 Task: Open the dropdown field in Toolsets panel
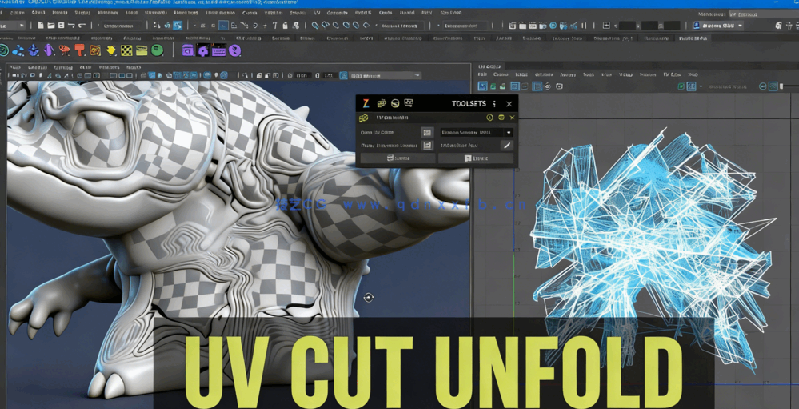(x=476, y=133)
